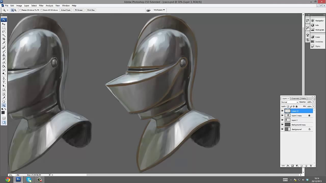Select the Smudge tool
The height and width of the screenshot is (183, 326).
pos(4,69)
